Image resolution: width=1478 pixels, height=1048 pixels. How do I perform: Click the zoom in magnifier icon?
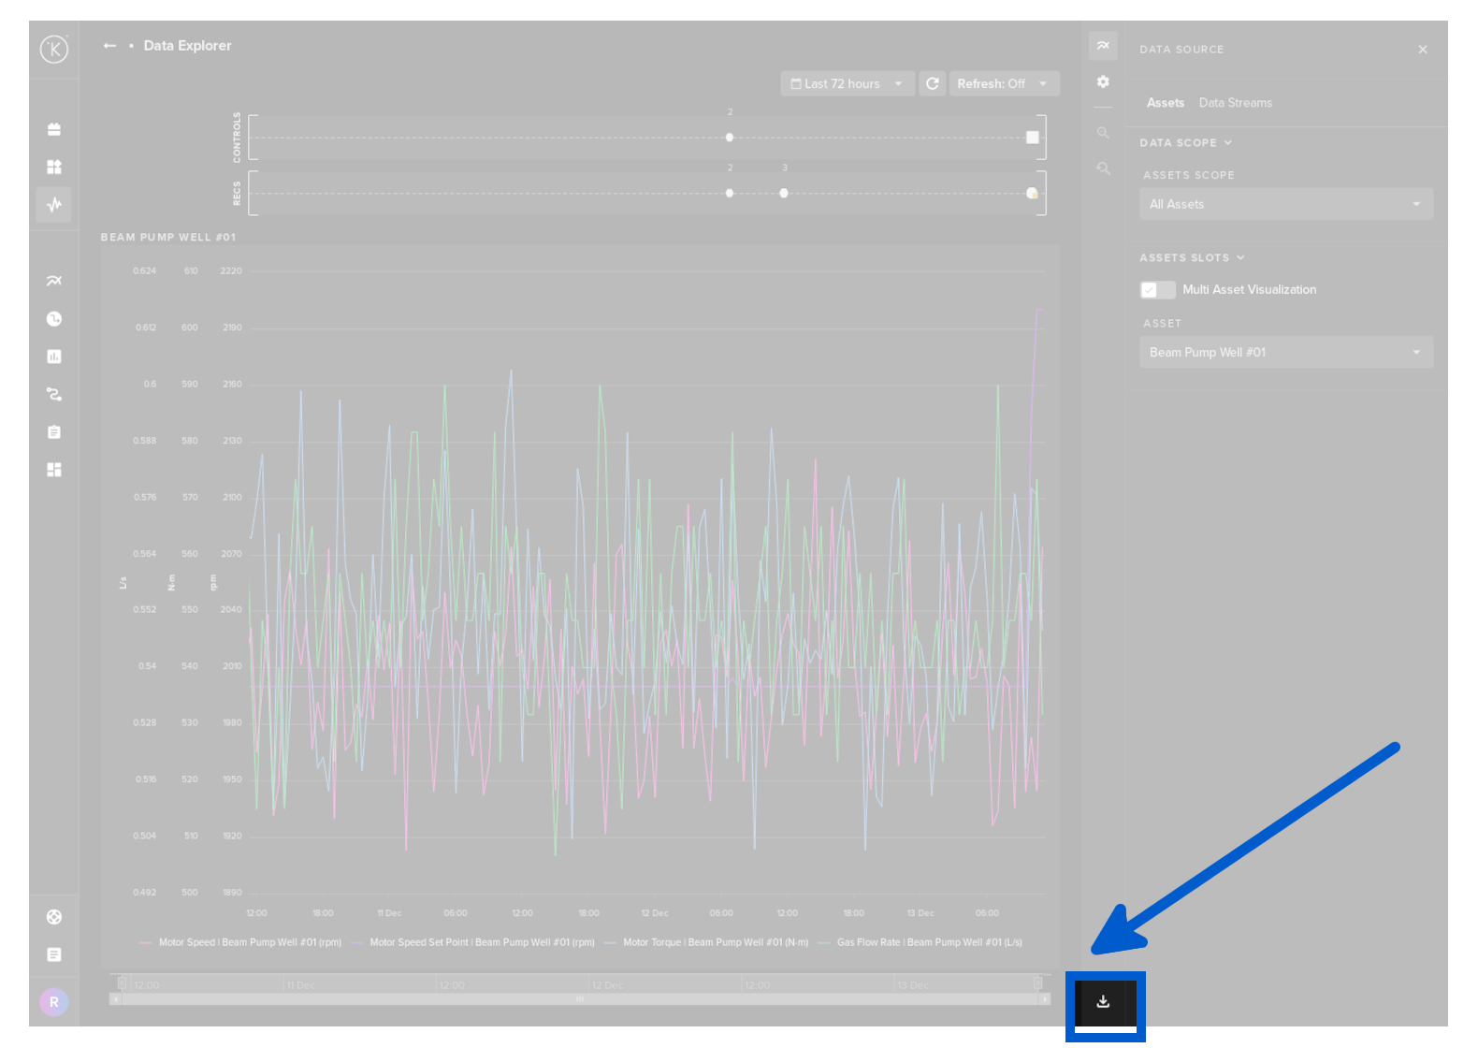pyautogui.click(x=1103, y=133)
